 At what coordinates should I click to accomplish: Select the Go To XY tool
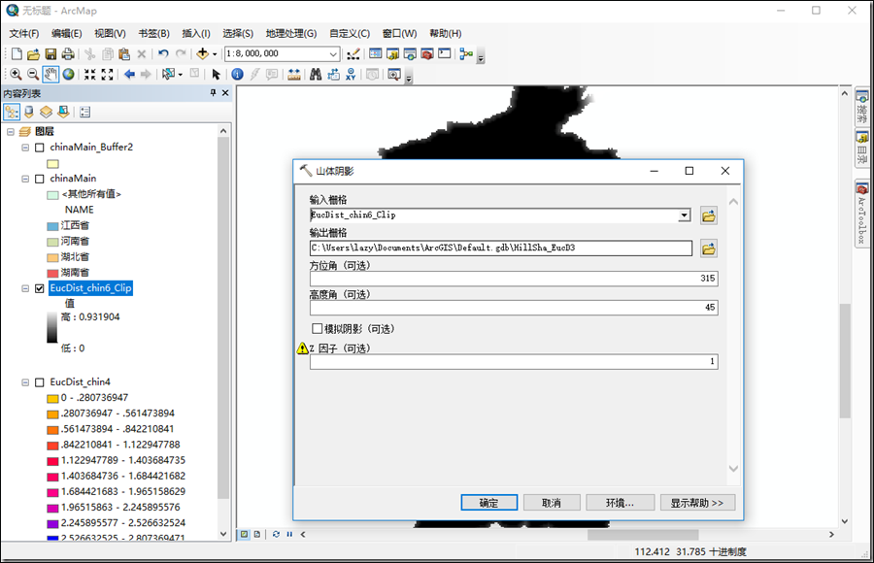[x=351, y=74]
